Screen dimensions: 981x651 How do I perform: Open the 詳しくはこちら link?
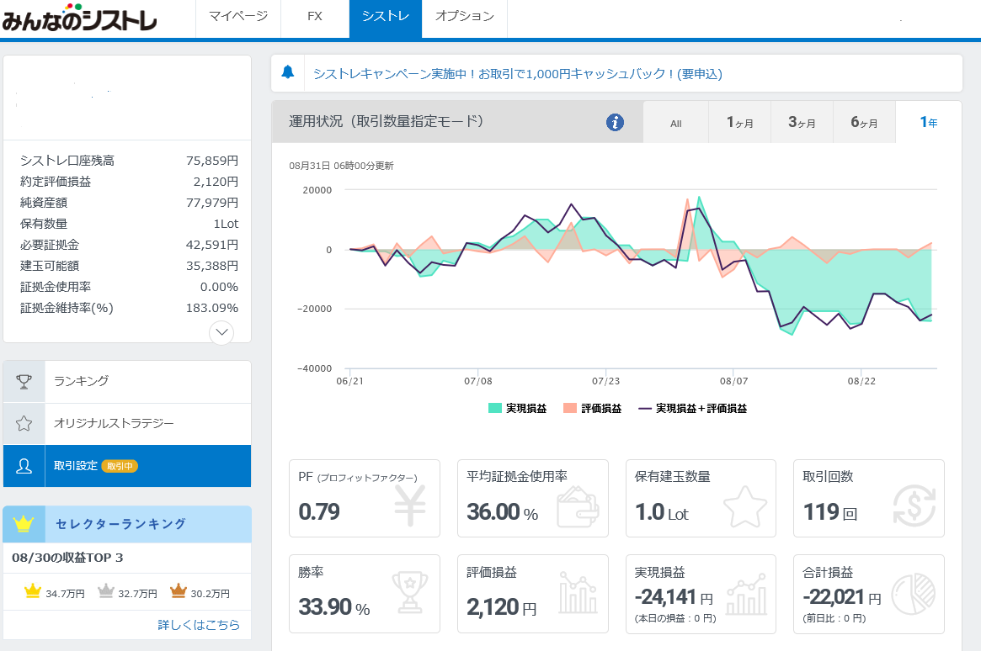(199, 625)
